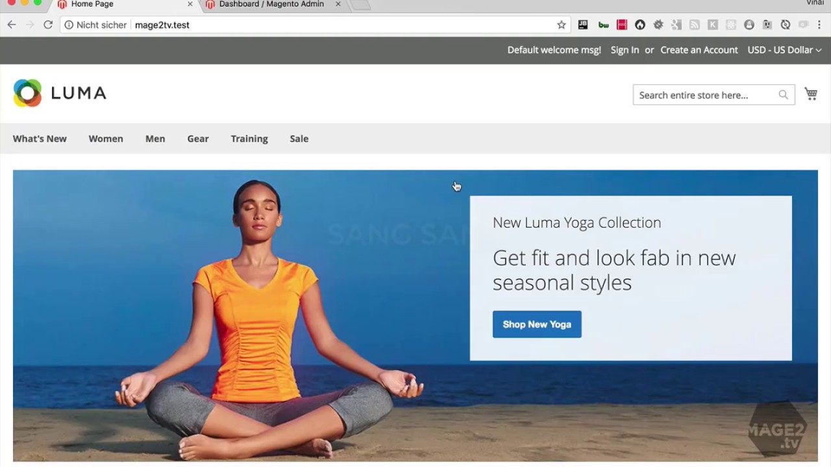Open the green bw extension icon
Image resolution: width=831 pixels, height=467 pixels.
coord(604,25)
